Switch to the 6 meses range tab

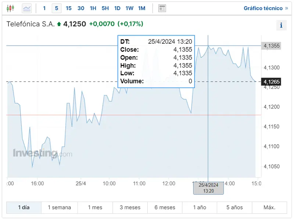(165, 207)
